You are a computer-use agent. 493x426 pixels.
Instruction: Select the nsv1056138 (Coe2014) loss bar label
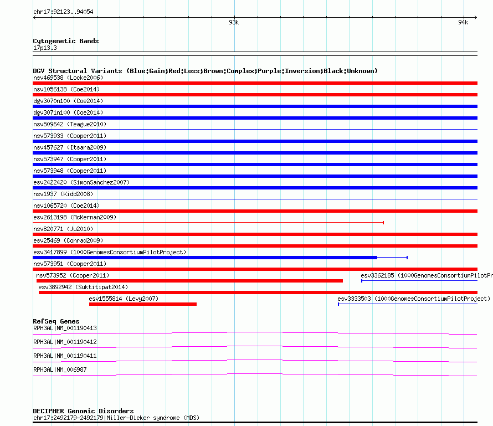point(66,89)
